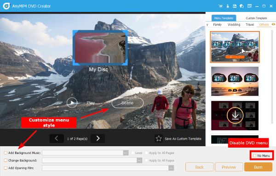Select the Others template category

(264, 25)
